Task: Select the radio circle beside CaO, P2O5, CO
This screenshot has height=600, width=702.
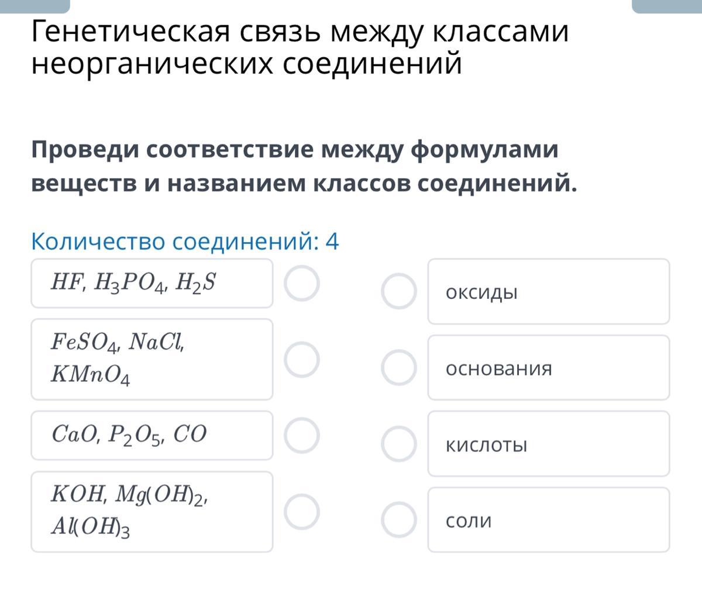Action: [302, 436]
